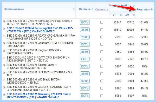Click 26.05 badge for HP EX920

(85, 74)
